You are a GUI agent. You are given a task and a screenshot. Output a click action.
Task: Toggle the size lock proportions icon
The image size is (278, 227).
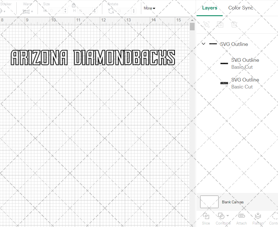tap(74, 5)
